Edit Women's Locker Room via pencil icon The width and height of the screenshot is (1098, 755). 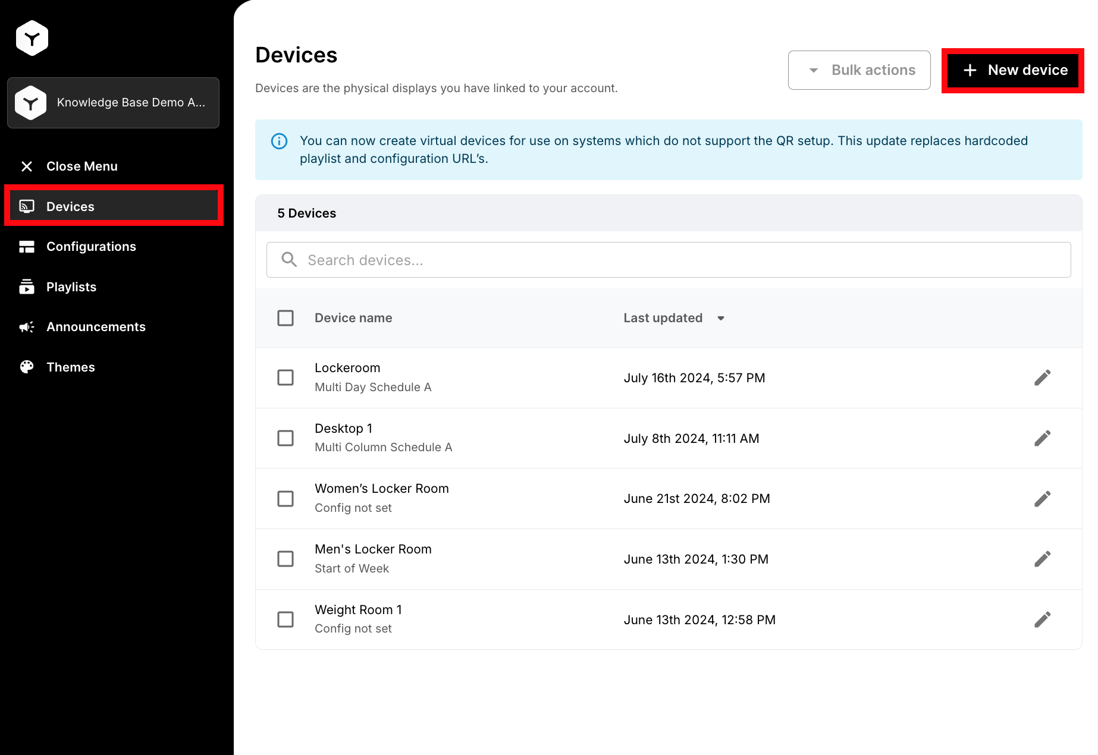point(1042,498)
